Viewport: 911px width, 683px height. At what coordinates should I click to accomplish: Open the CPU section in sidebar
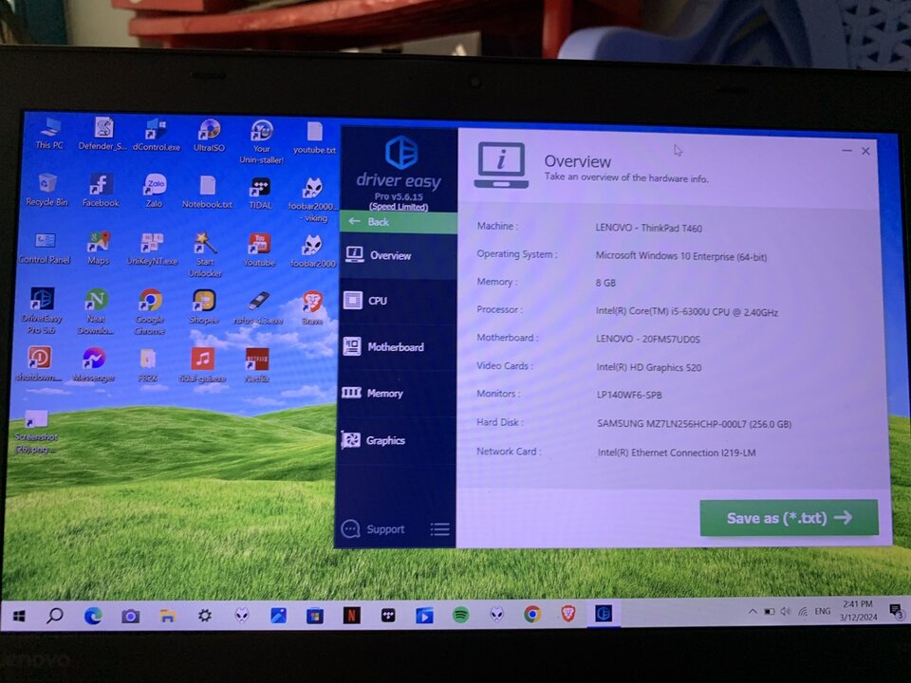[398, 301]
